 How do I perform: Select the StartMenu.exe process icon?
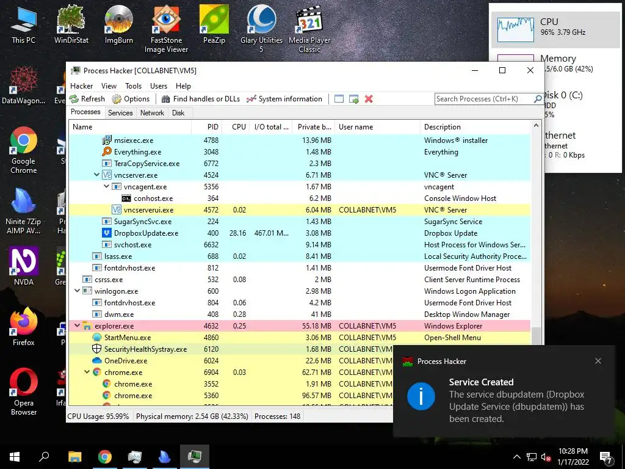[x=97, y=337]
